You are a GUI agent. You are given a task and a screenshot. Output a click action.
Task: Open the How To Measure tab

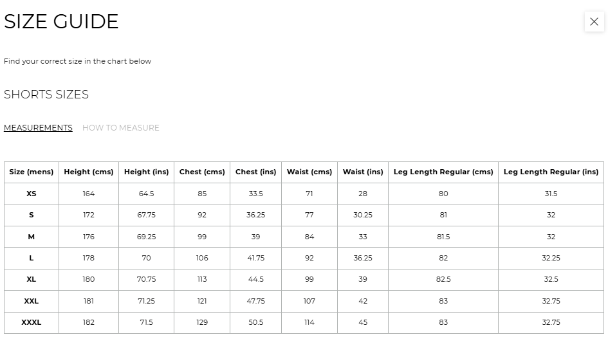[120, 128]
